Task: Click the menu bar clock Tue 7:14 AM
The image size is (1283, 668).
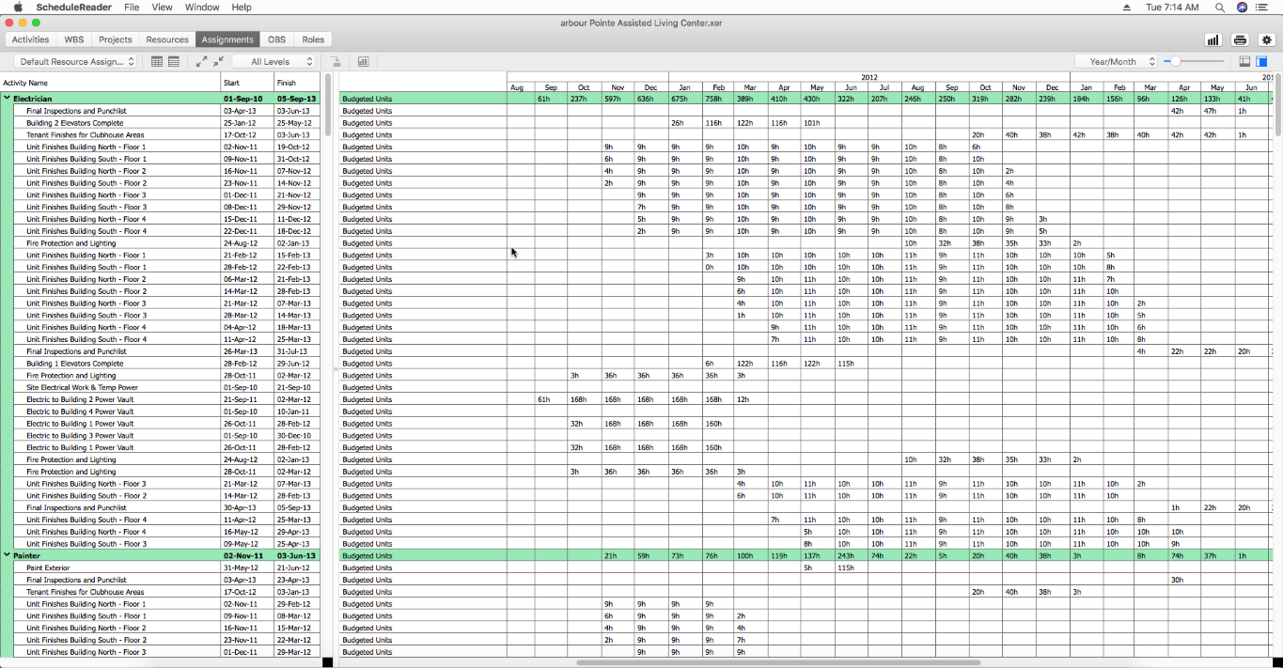Action: coord(1172,7)
